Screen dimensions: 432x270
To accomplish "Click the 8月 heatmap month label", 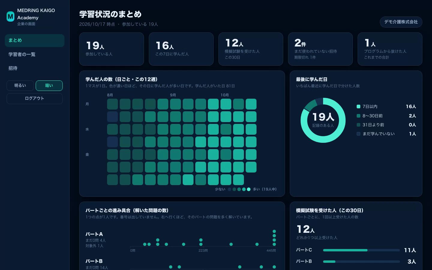I will coord(110,95).
